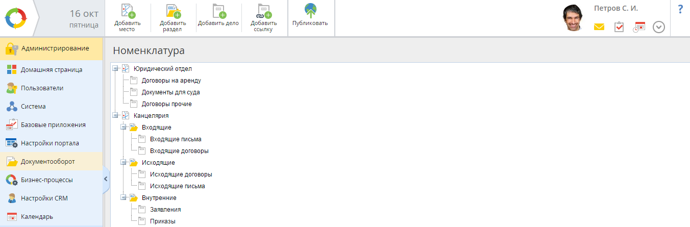Open Бизнес-процессы in the sidebar
The height and width of the screenshot is (227, 690).
[51, 180]
